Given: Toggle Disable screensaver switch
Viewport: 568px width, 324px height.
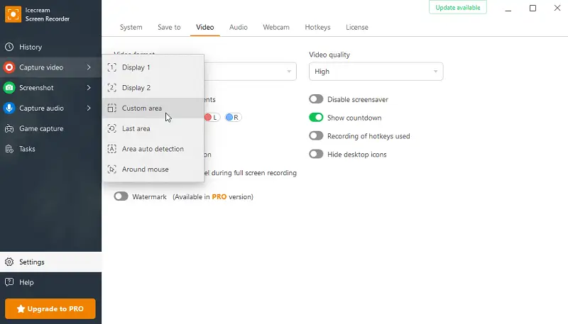Looking at the screenshot, I should point(316,99).
